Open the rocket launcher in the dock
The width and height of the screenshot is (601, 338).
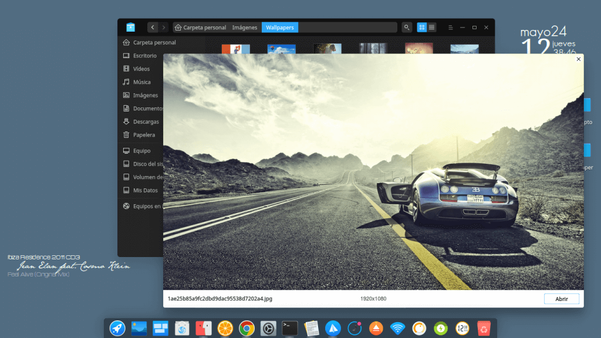[x=117, y=328]
